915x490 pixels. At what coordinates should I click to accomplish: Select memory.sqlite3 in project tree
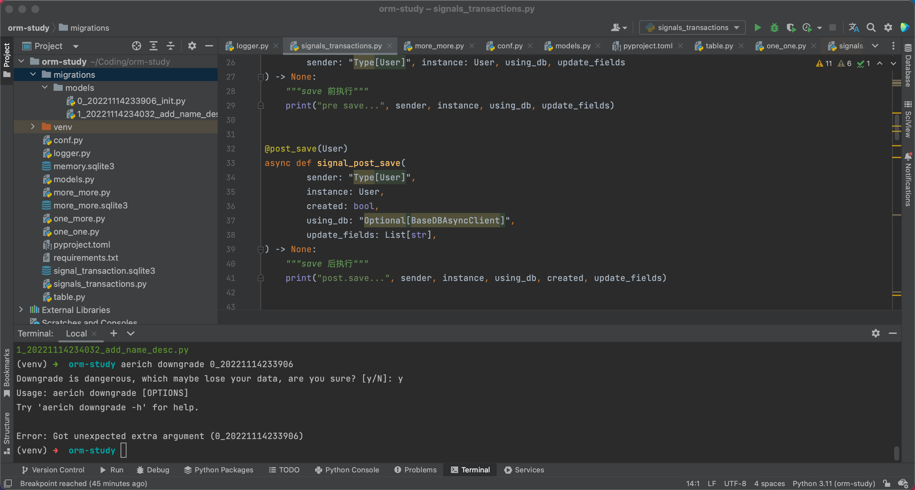tap(84, 166)
